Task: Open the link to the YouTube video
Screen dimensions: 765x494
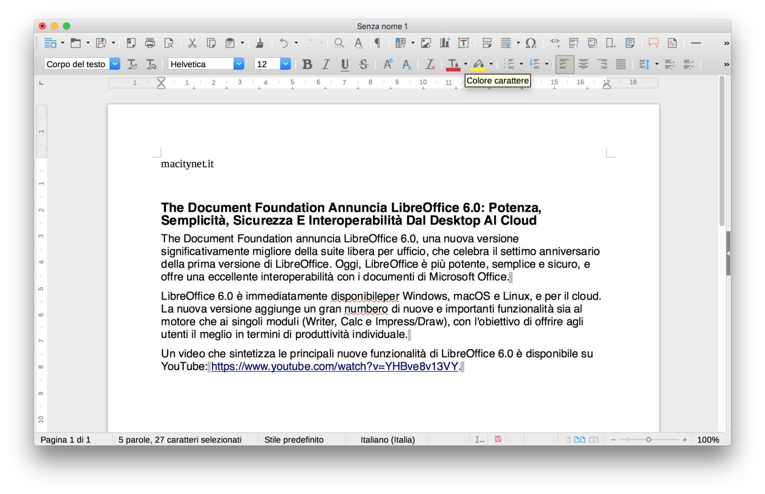Action: tap(334, 367)
